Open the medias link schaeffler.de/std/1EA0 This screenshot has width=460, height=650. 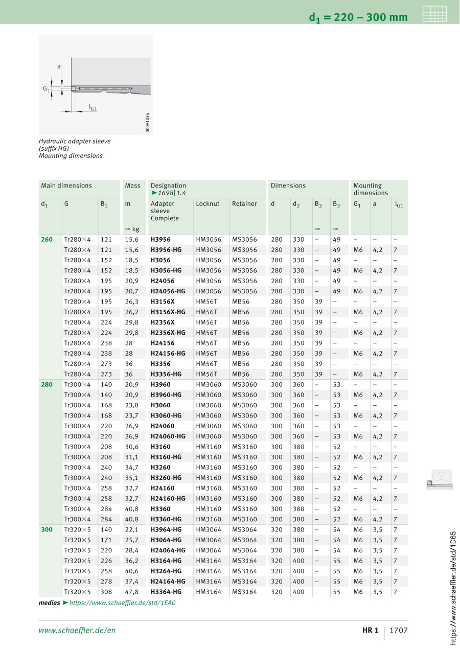coord(122,603)
